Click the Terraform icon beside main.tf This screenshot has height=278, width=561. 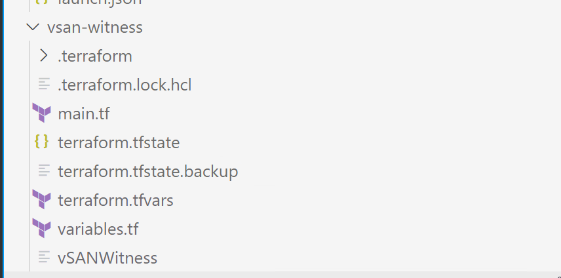click(x=42, y=113)
